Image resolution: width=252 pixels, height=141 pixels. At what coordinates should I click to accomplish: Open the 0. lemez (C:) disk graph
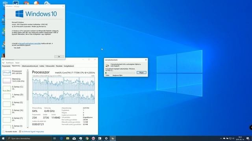tap(7, 89)
